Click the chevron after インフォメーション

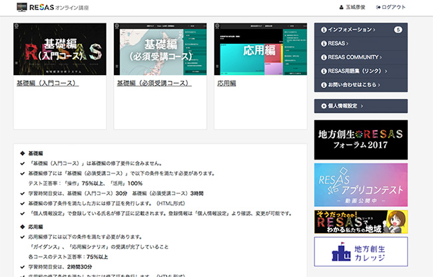374,30
